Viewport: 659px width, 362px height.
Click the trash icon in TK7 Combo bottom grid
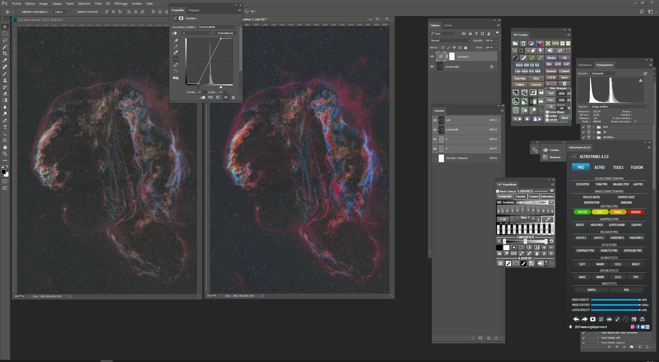[x=516, y=110]
